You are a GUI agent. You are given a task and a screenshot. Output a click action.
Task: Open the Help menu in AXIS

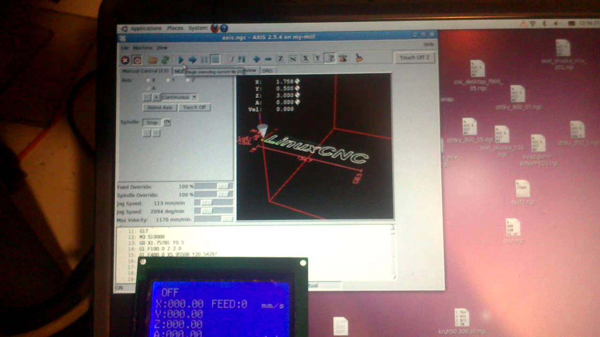click(x=428, y=44)
